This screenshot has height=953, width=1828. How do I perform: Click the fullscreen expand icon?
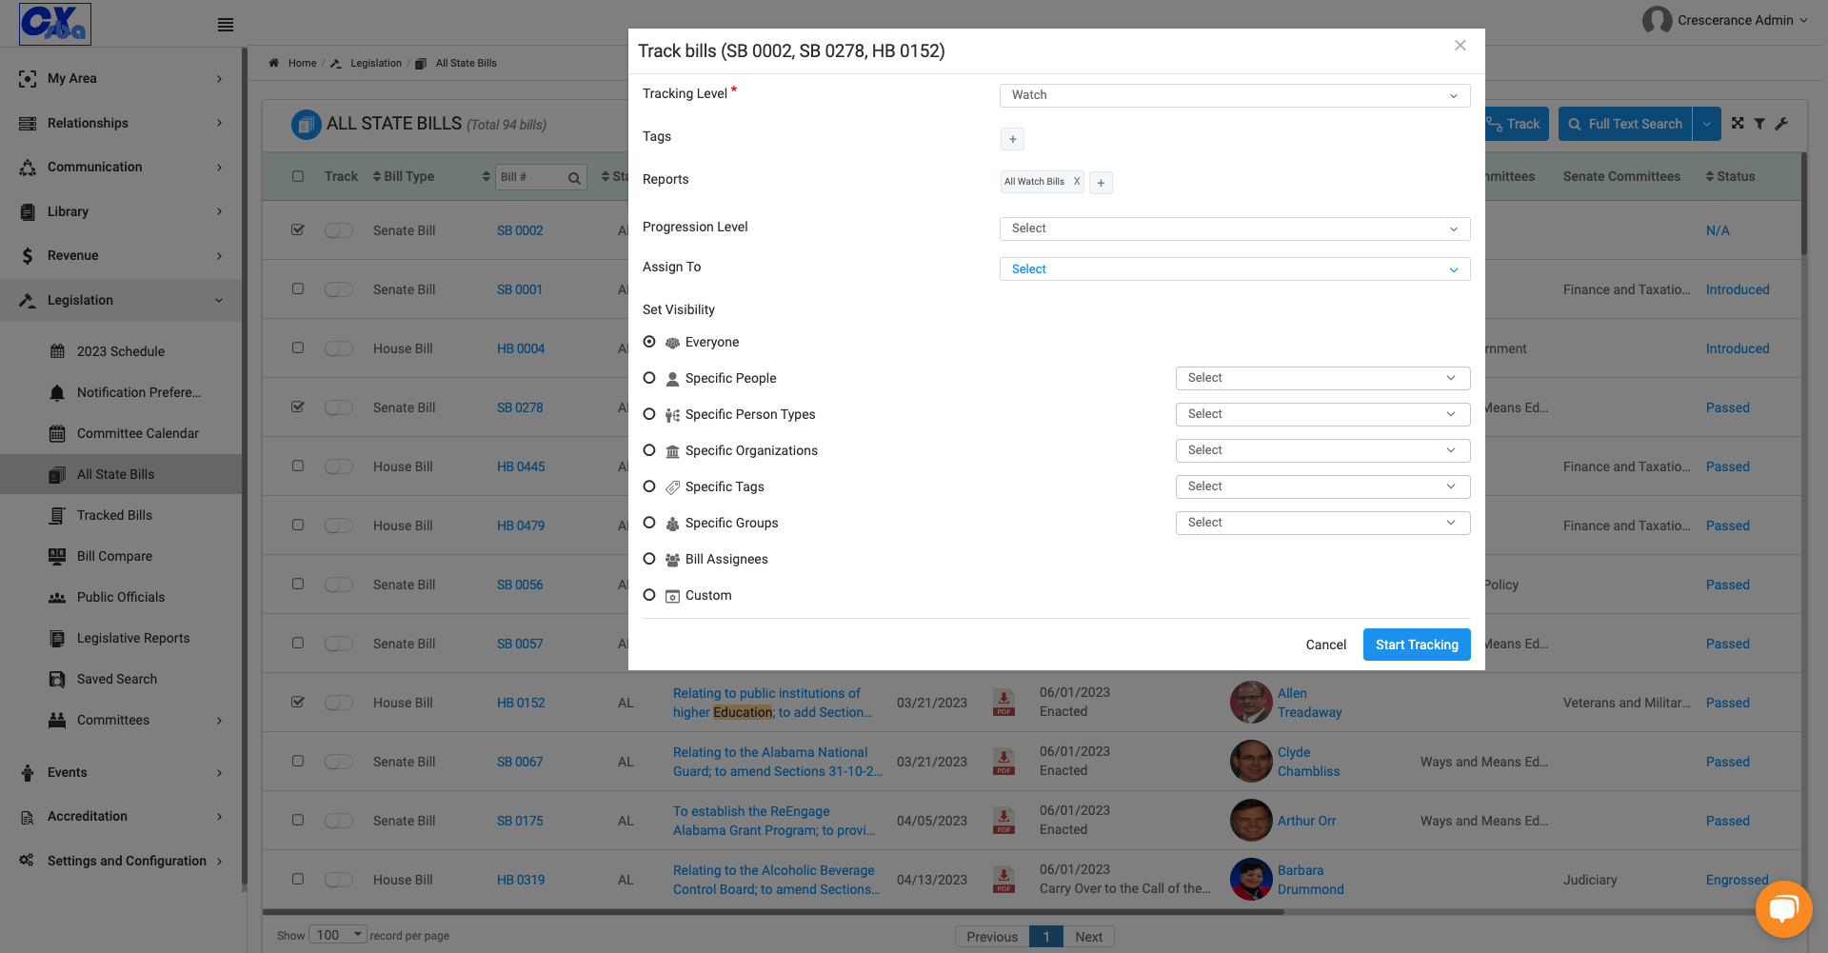pyautogui.click(x=1738, y=124)
